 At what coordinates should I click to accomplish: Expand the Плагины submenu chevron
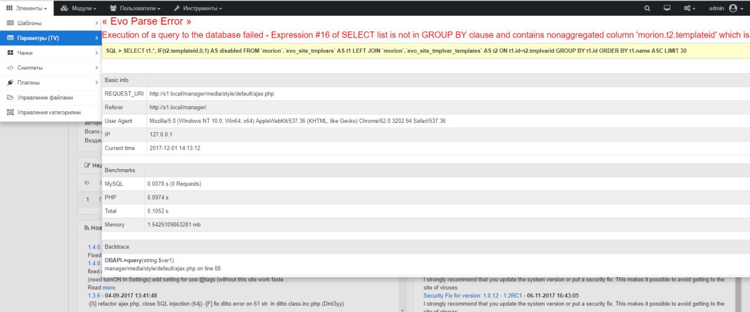[97, 83]
